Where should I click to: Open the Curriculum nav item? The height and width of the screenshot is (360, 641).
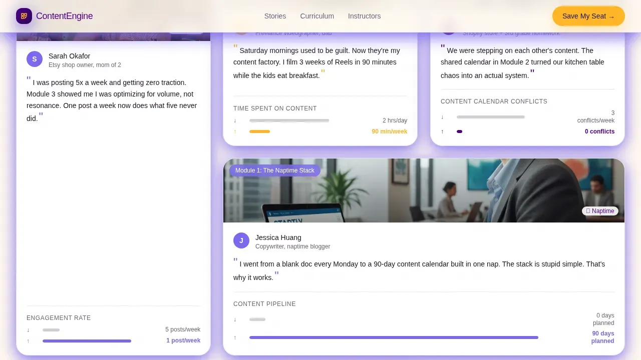point(317,16)
